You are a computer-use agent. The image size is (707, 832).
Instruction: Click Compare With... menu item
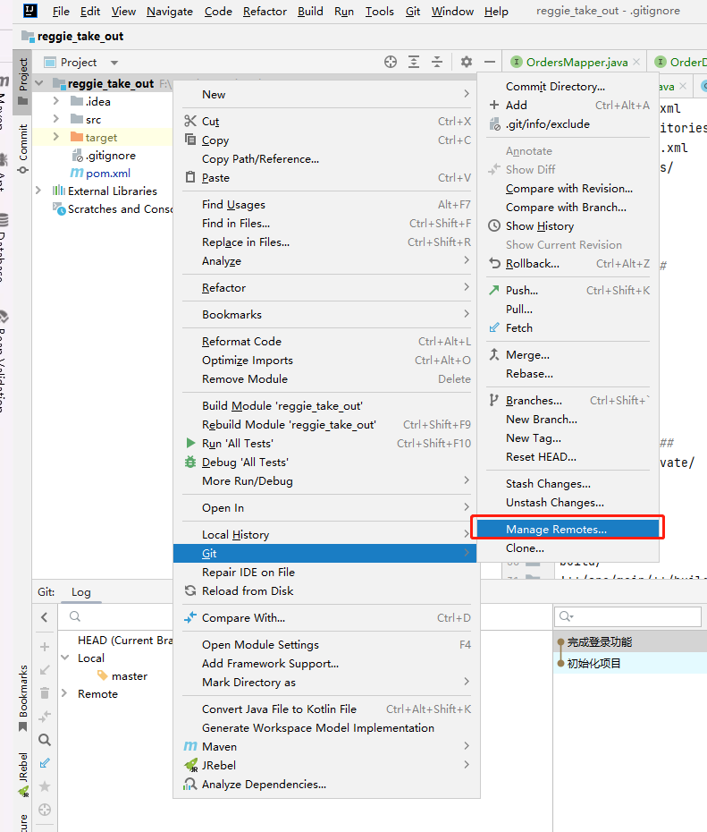[x=326, y=617]
